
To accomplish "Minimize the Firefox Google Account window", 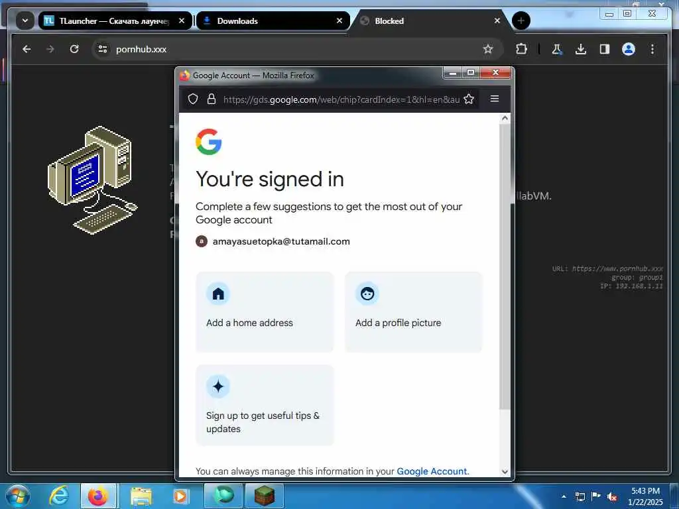I will [453, 73].
